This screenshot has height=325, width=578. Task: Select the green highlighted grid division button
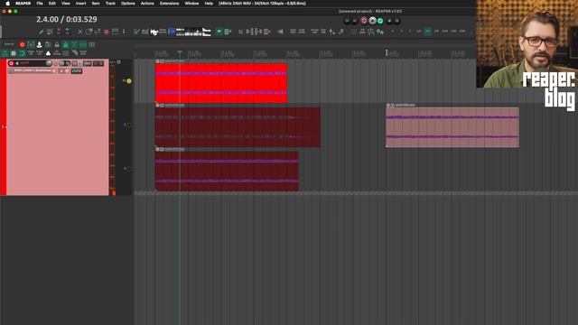click(427, 32)
